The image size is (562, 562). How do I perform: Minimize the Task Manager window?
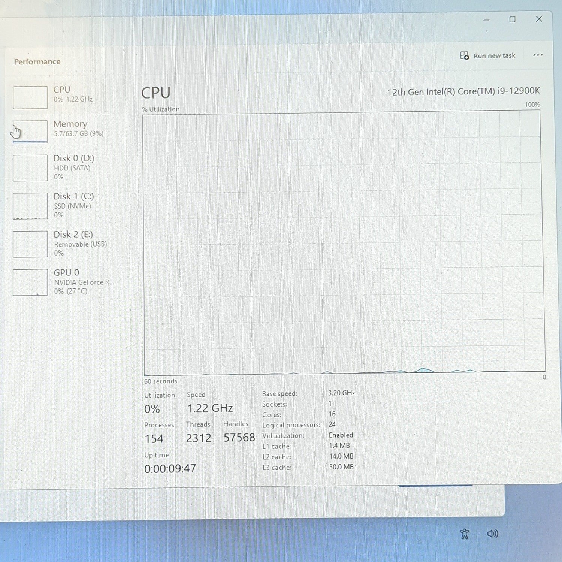[486, 20]
